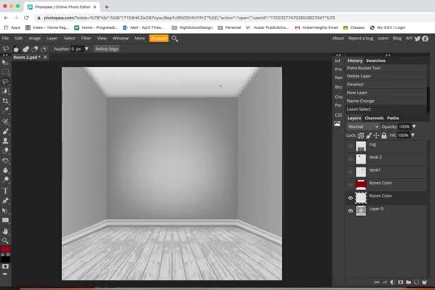Switch to the Channels tab

(x=374, y=118)
